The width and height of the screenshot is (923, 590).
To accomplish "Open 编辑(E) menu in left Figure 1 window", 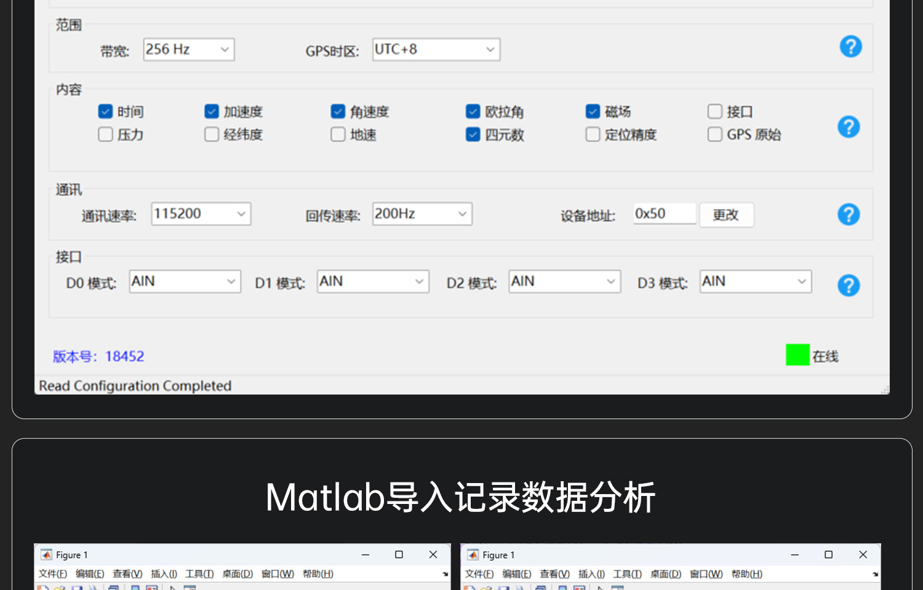I will coord(90,574).
